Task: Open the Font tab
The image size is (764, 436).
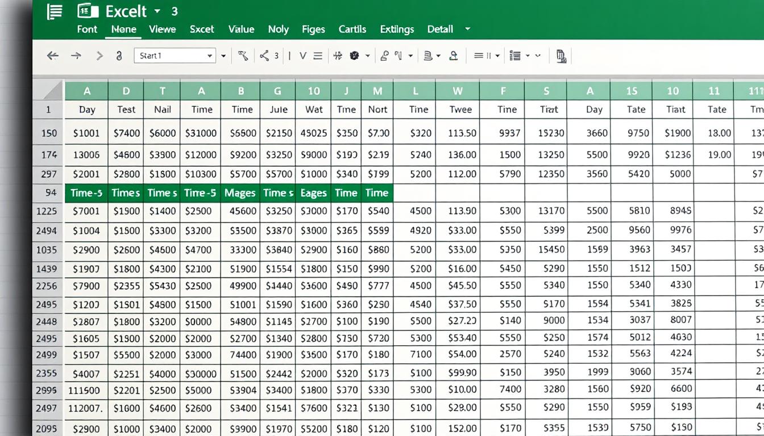Action: tap(87, 29)
